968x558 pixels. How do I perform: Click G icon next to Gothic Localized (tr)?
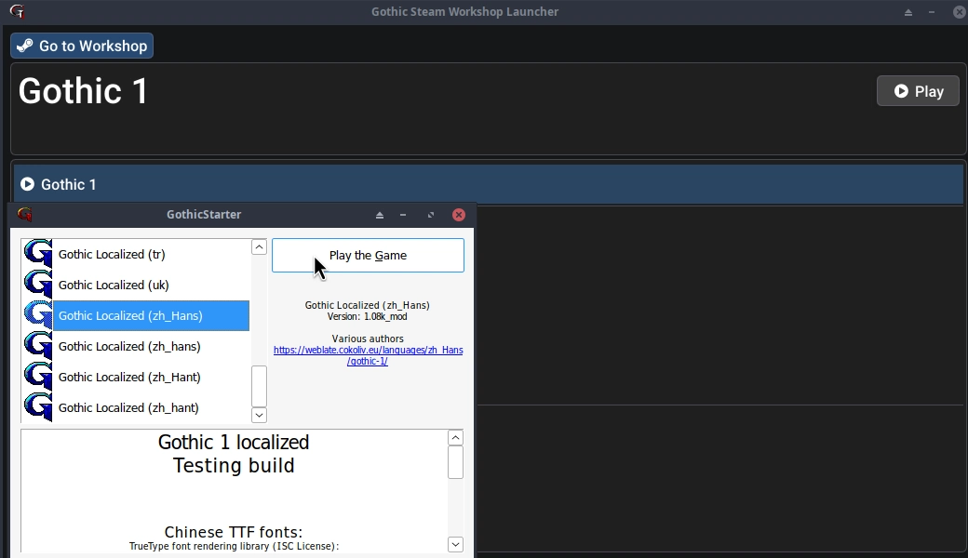(37, 254)
